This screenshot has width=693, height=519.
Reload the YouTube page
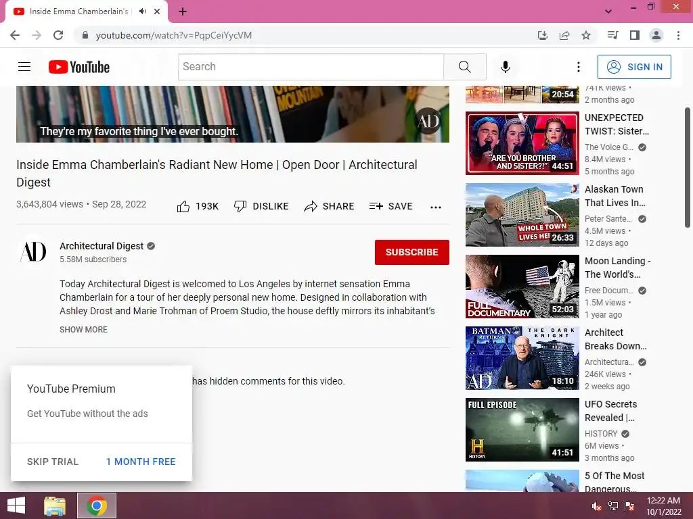coord(58,35)
